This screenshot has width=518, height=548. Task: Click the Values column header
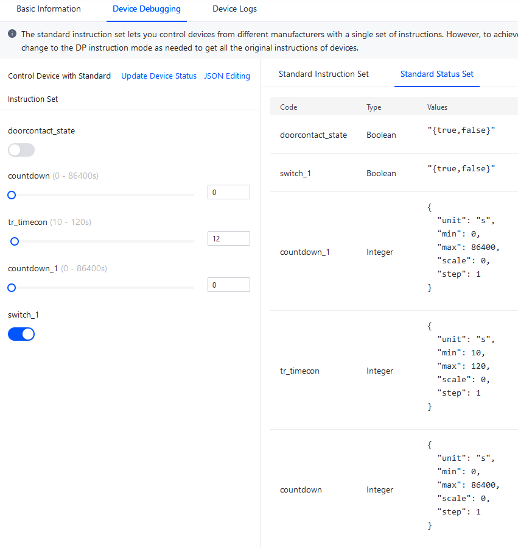click(437, 107)
